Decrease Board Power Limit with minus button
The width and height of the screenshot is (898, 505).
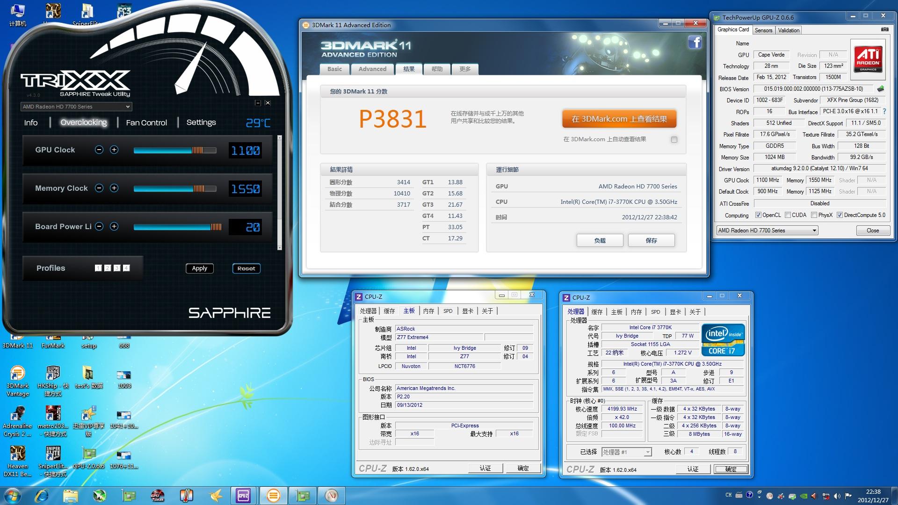(x=99, y=226)
